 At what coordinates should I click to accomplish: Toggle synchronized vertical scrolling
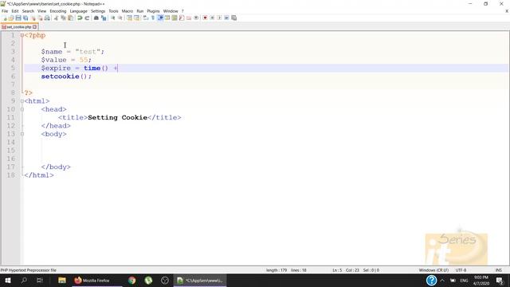pos(129,18)
